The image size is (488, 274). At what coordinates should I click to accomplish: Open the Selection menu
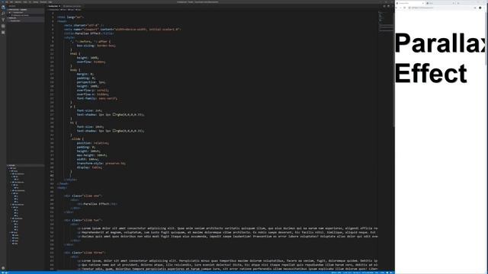(x=18, y=2)
